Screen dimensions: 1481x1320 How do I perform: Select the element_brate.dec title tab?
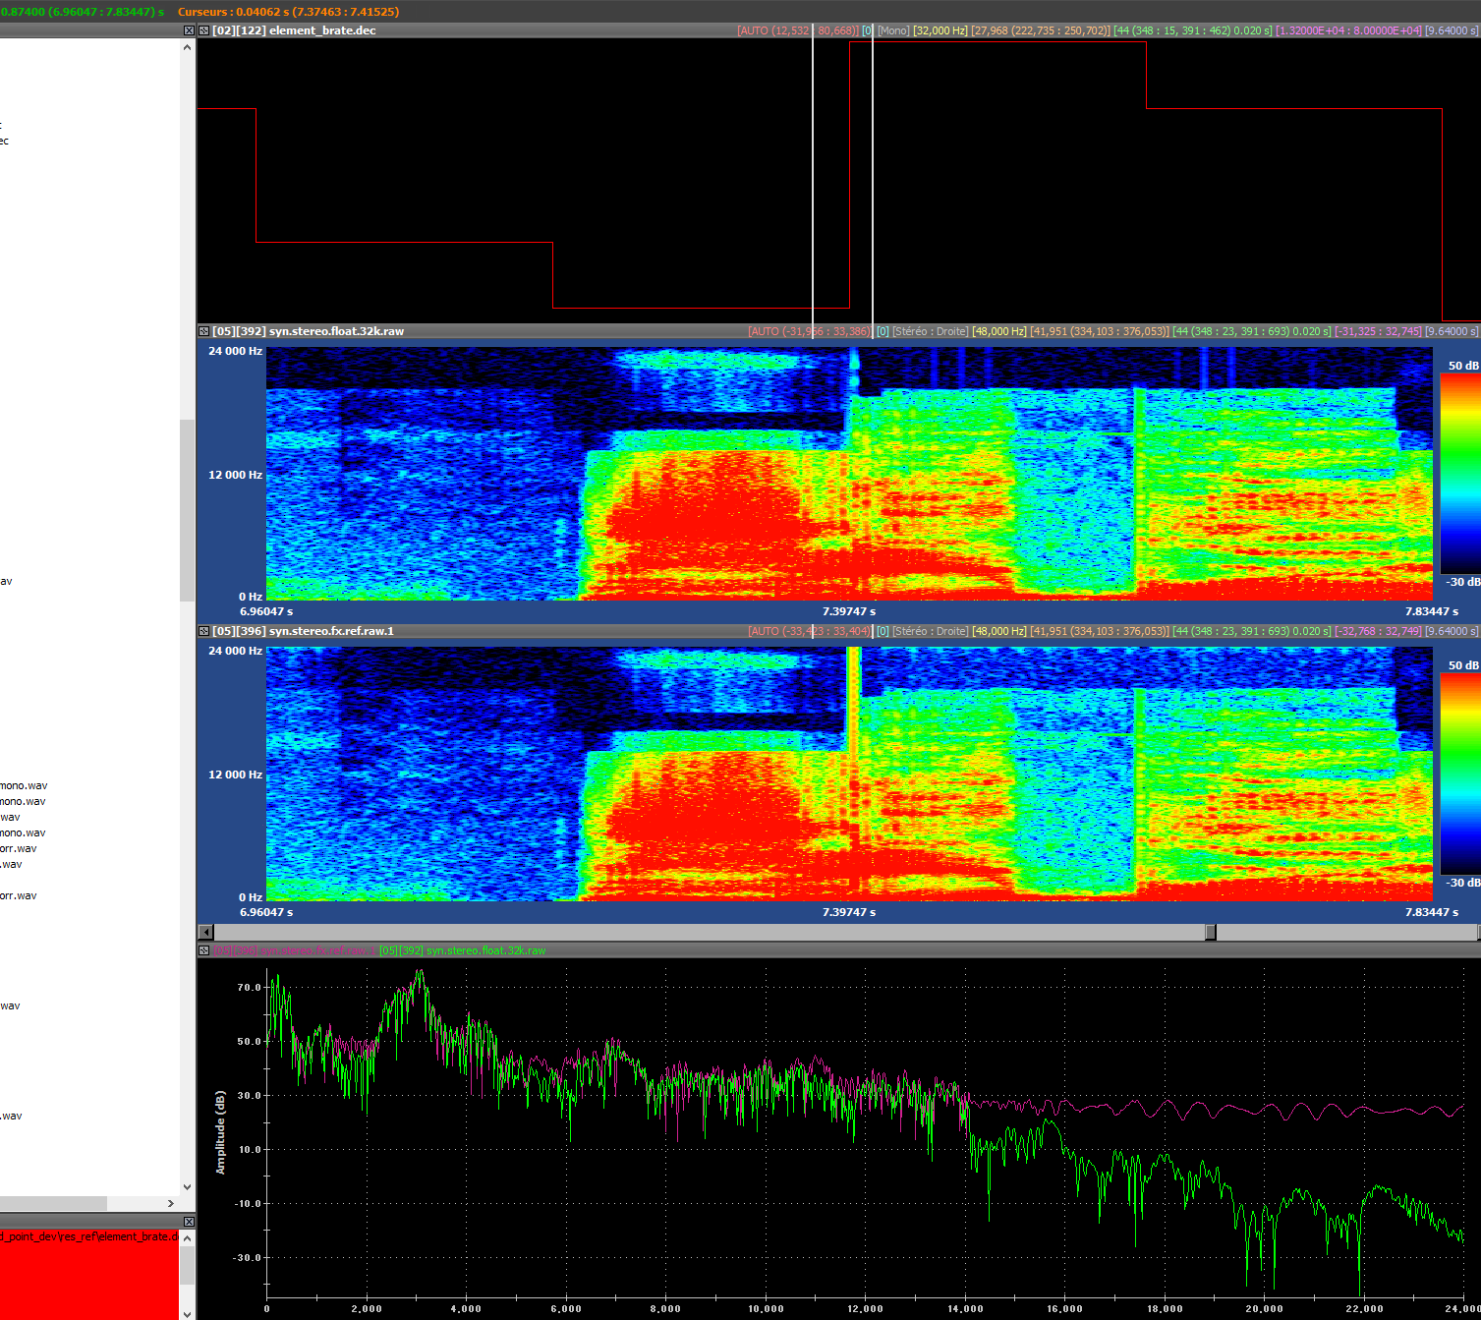(x=294, y=30)
